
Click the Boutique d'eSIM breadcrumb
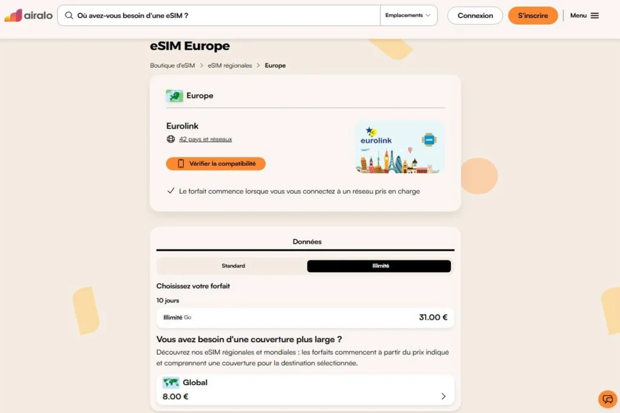coord(172,65)
